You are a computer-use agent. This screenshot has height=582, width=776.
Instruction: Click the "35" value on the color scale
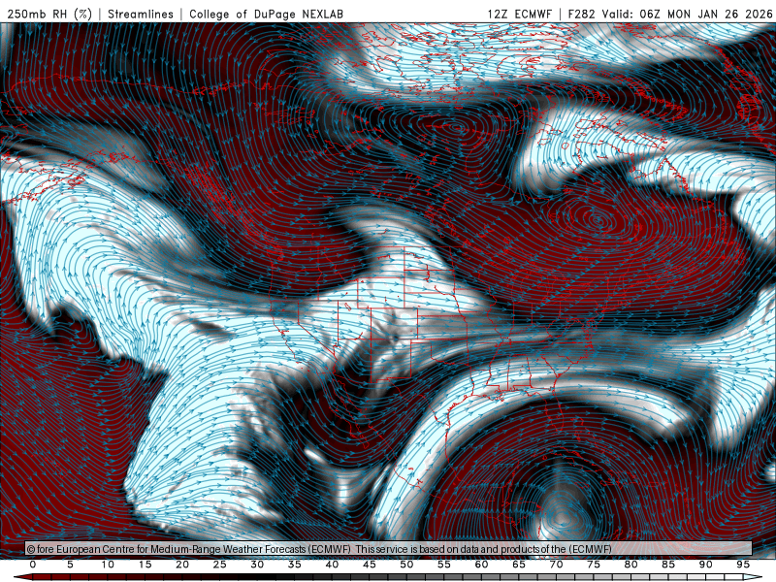tap(295, 565)
